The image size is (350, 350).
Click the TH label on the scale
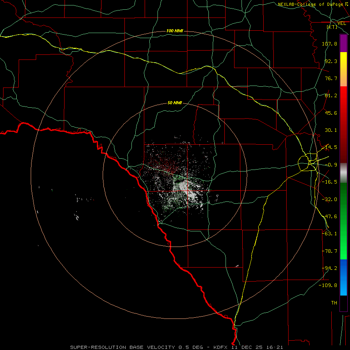[334, 303]
